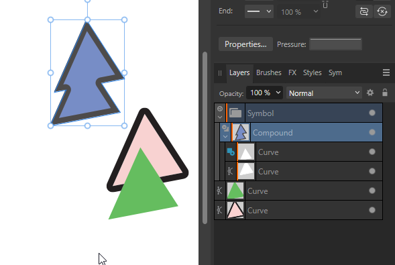This screenshot has height=265, width=395.
Task: Click the panel collapse handle beside Layers
Action: pos(220,73)
